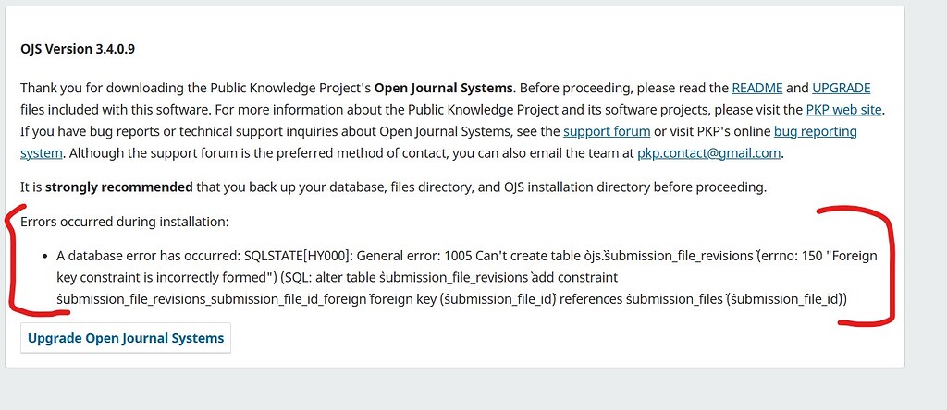Click the bullet point of the error item

tap(45, 257)
